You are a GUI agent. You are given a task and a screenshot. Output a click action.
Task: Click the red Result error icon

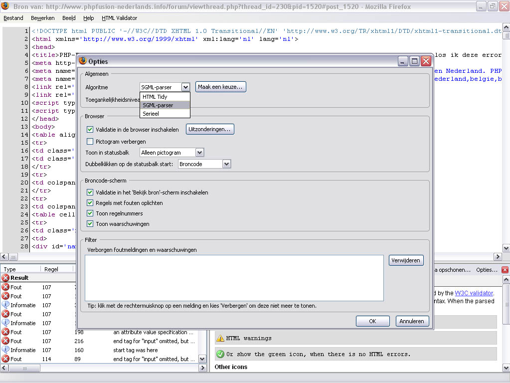pos(5,278)
